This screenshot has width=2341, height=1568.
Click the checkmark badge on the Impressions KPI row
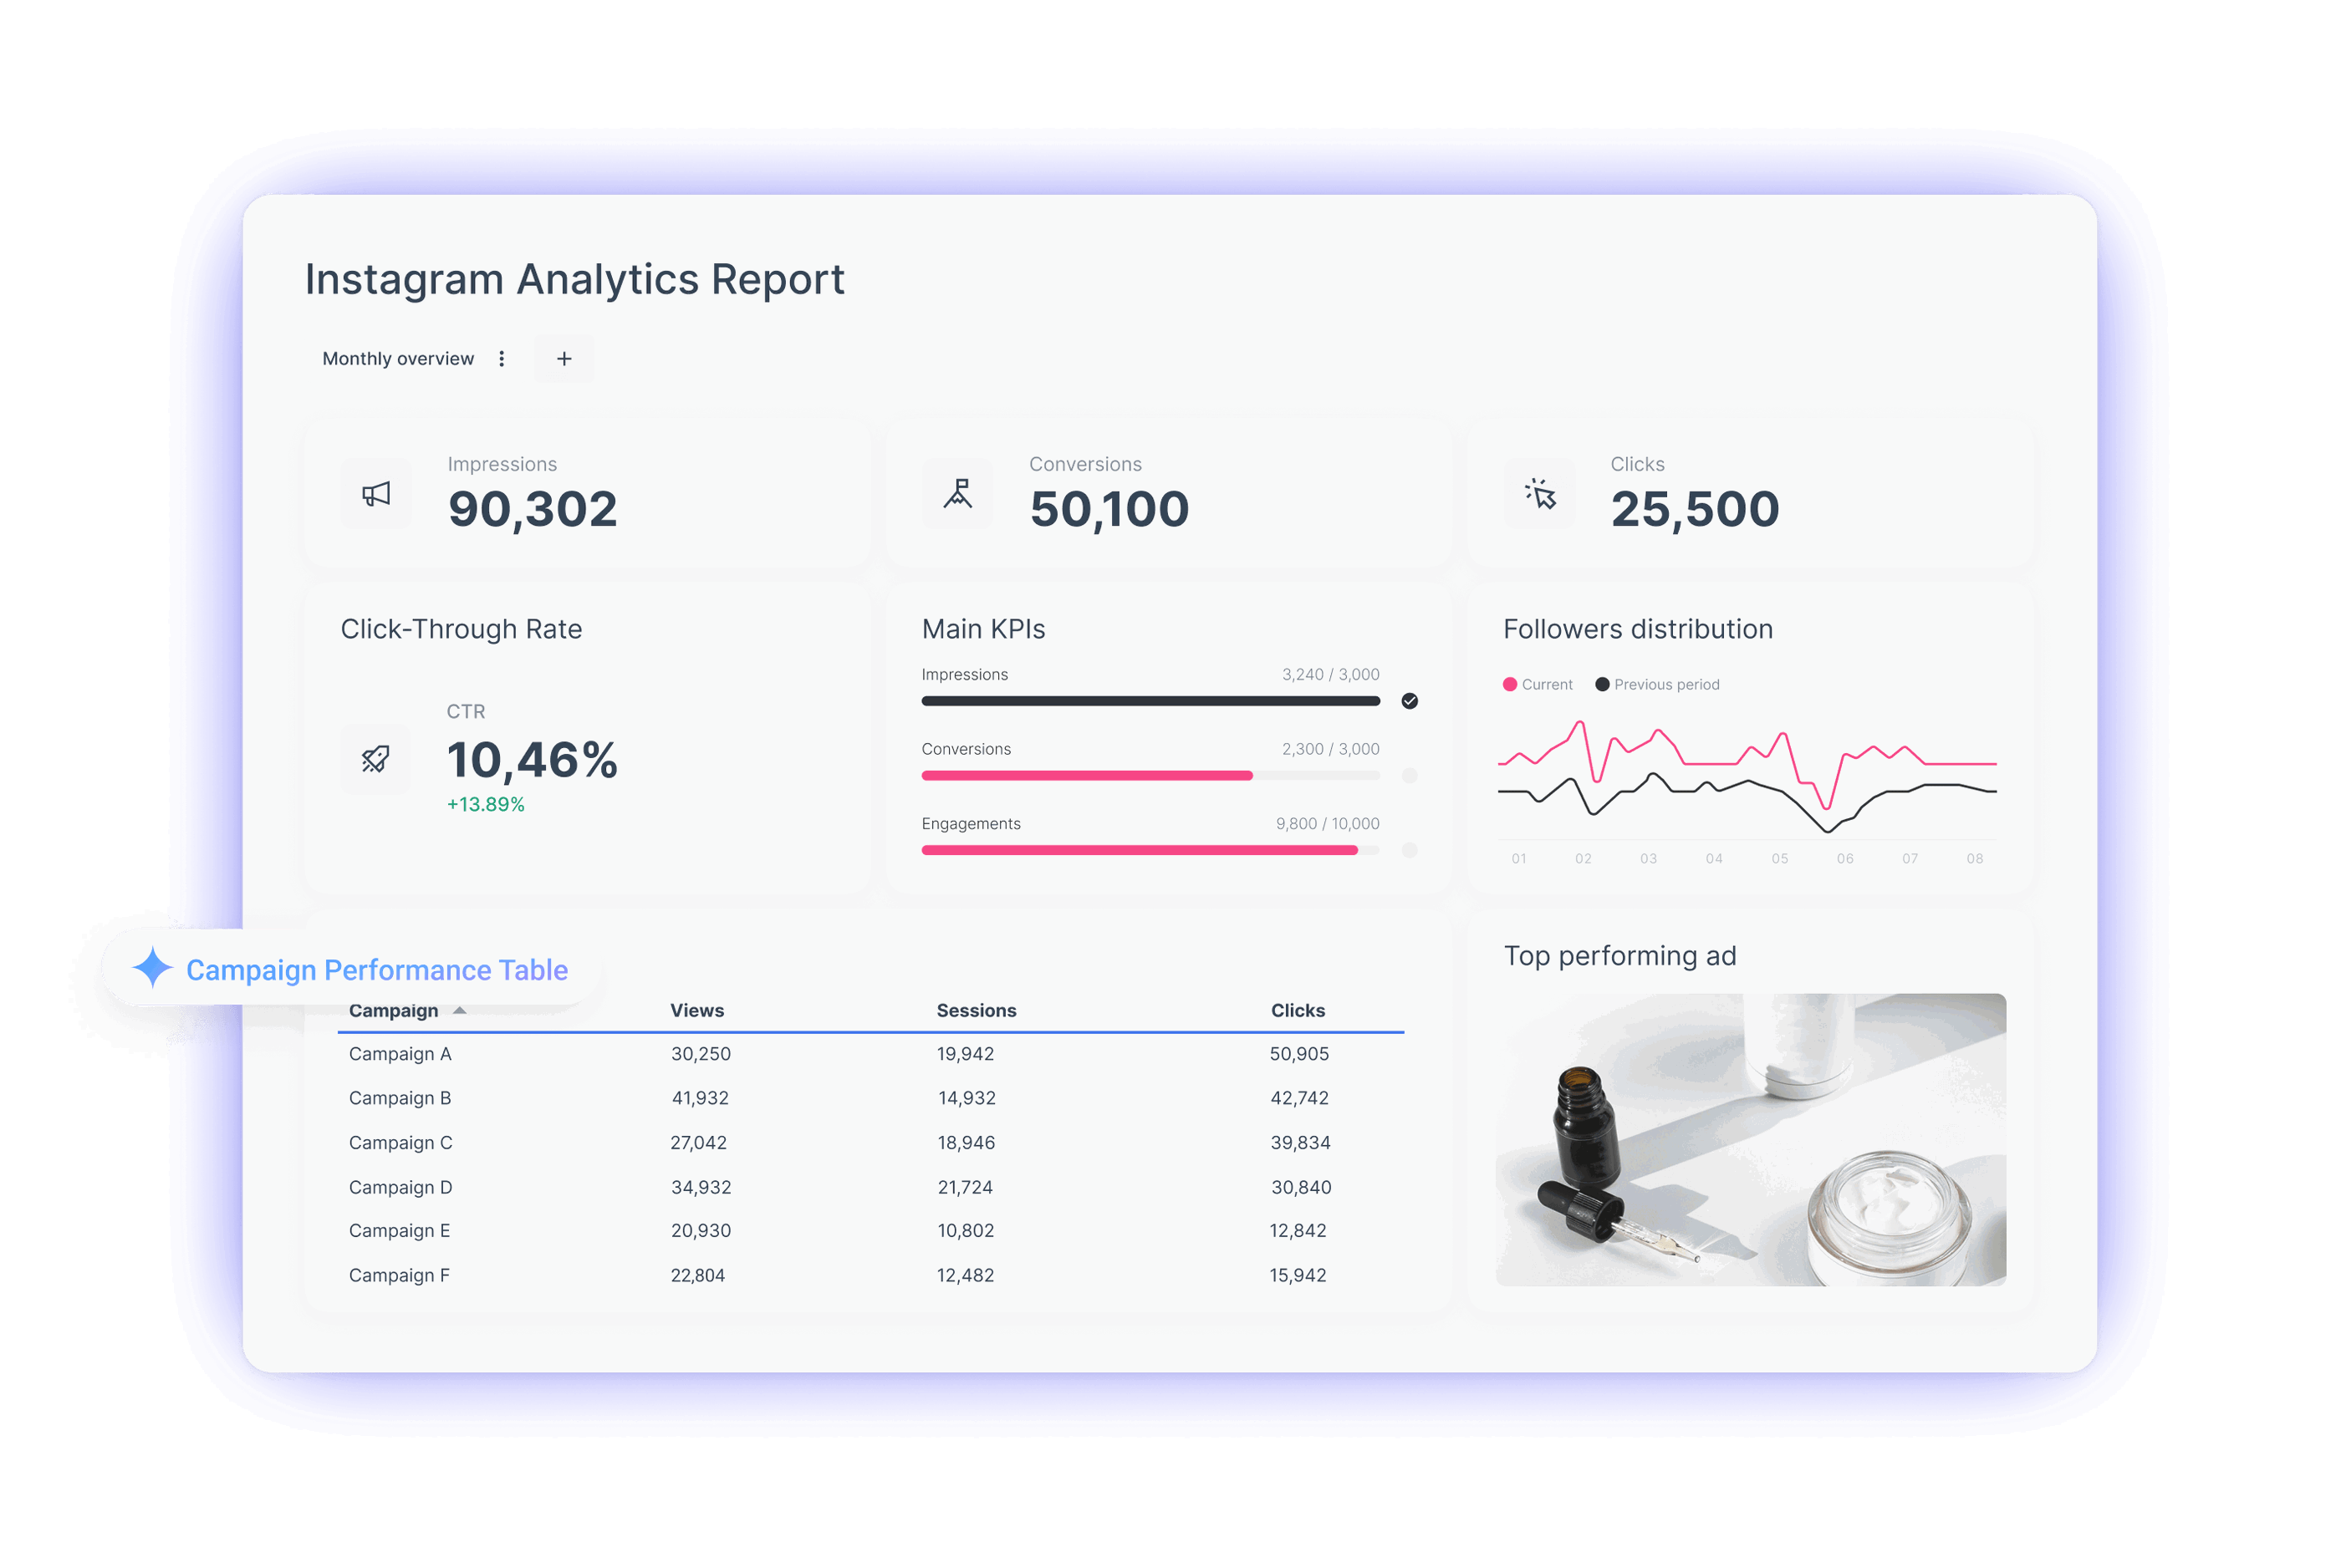(x=1411, y=701)
